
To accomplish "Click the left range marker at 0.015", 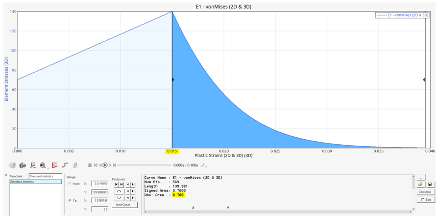I will (173, 80).
